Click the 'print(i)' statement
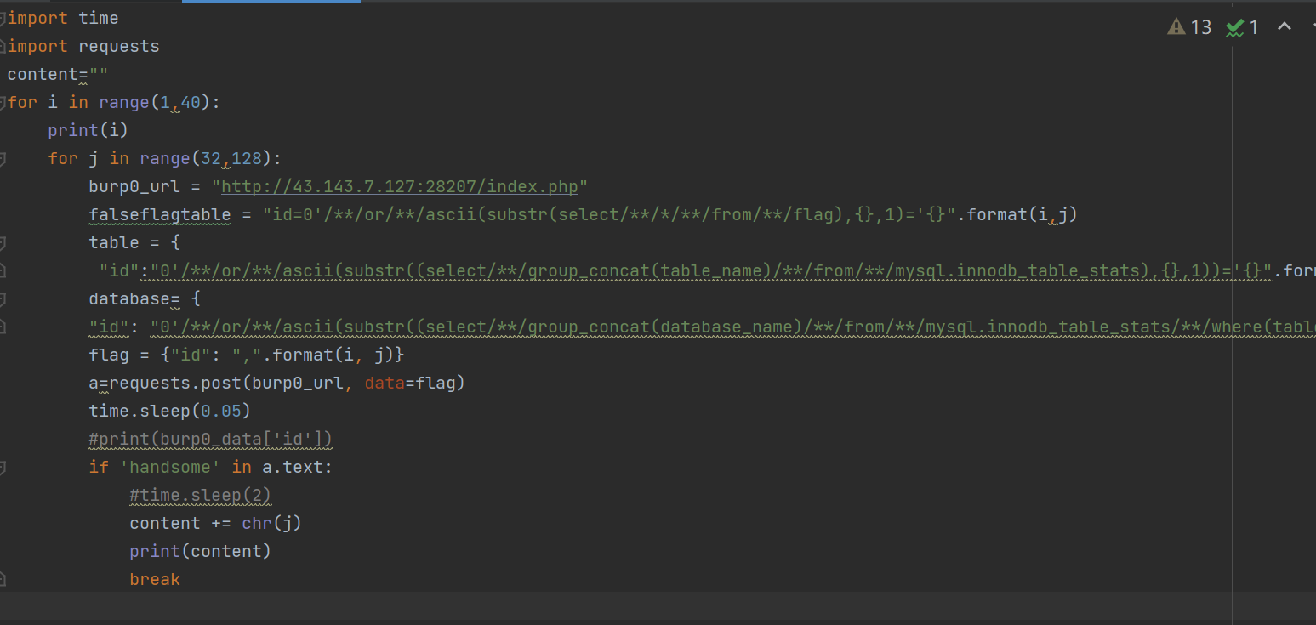The width and height of the screenshot is (1316, 625). [x=88, y=130]
